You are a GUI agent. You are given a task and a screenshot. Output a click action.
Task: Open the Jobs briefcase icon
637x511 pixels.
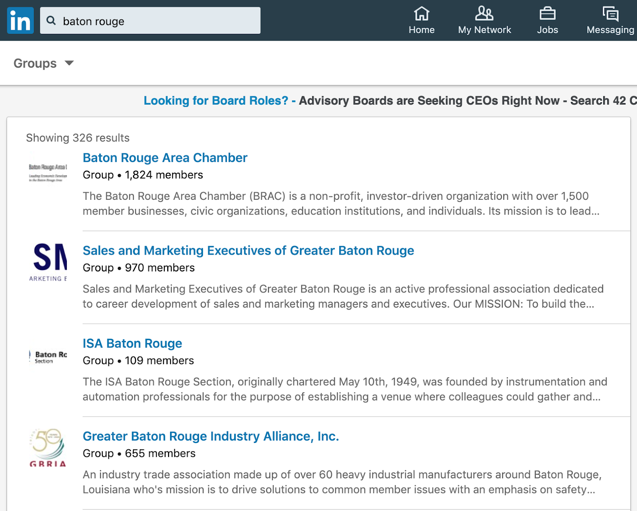tap(547, 14)
